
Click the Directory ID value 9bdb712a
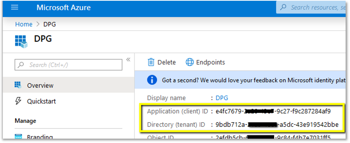pos(277,125)
